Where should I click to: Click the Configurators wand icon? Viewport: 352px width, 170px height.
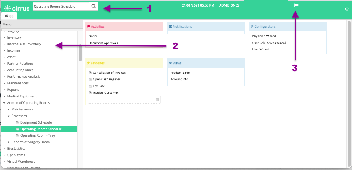coord(252,27)
